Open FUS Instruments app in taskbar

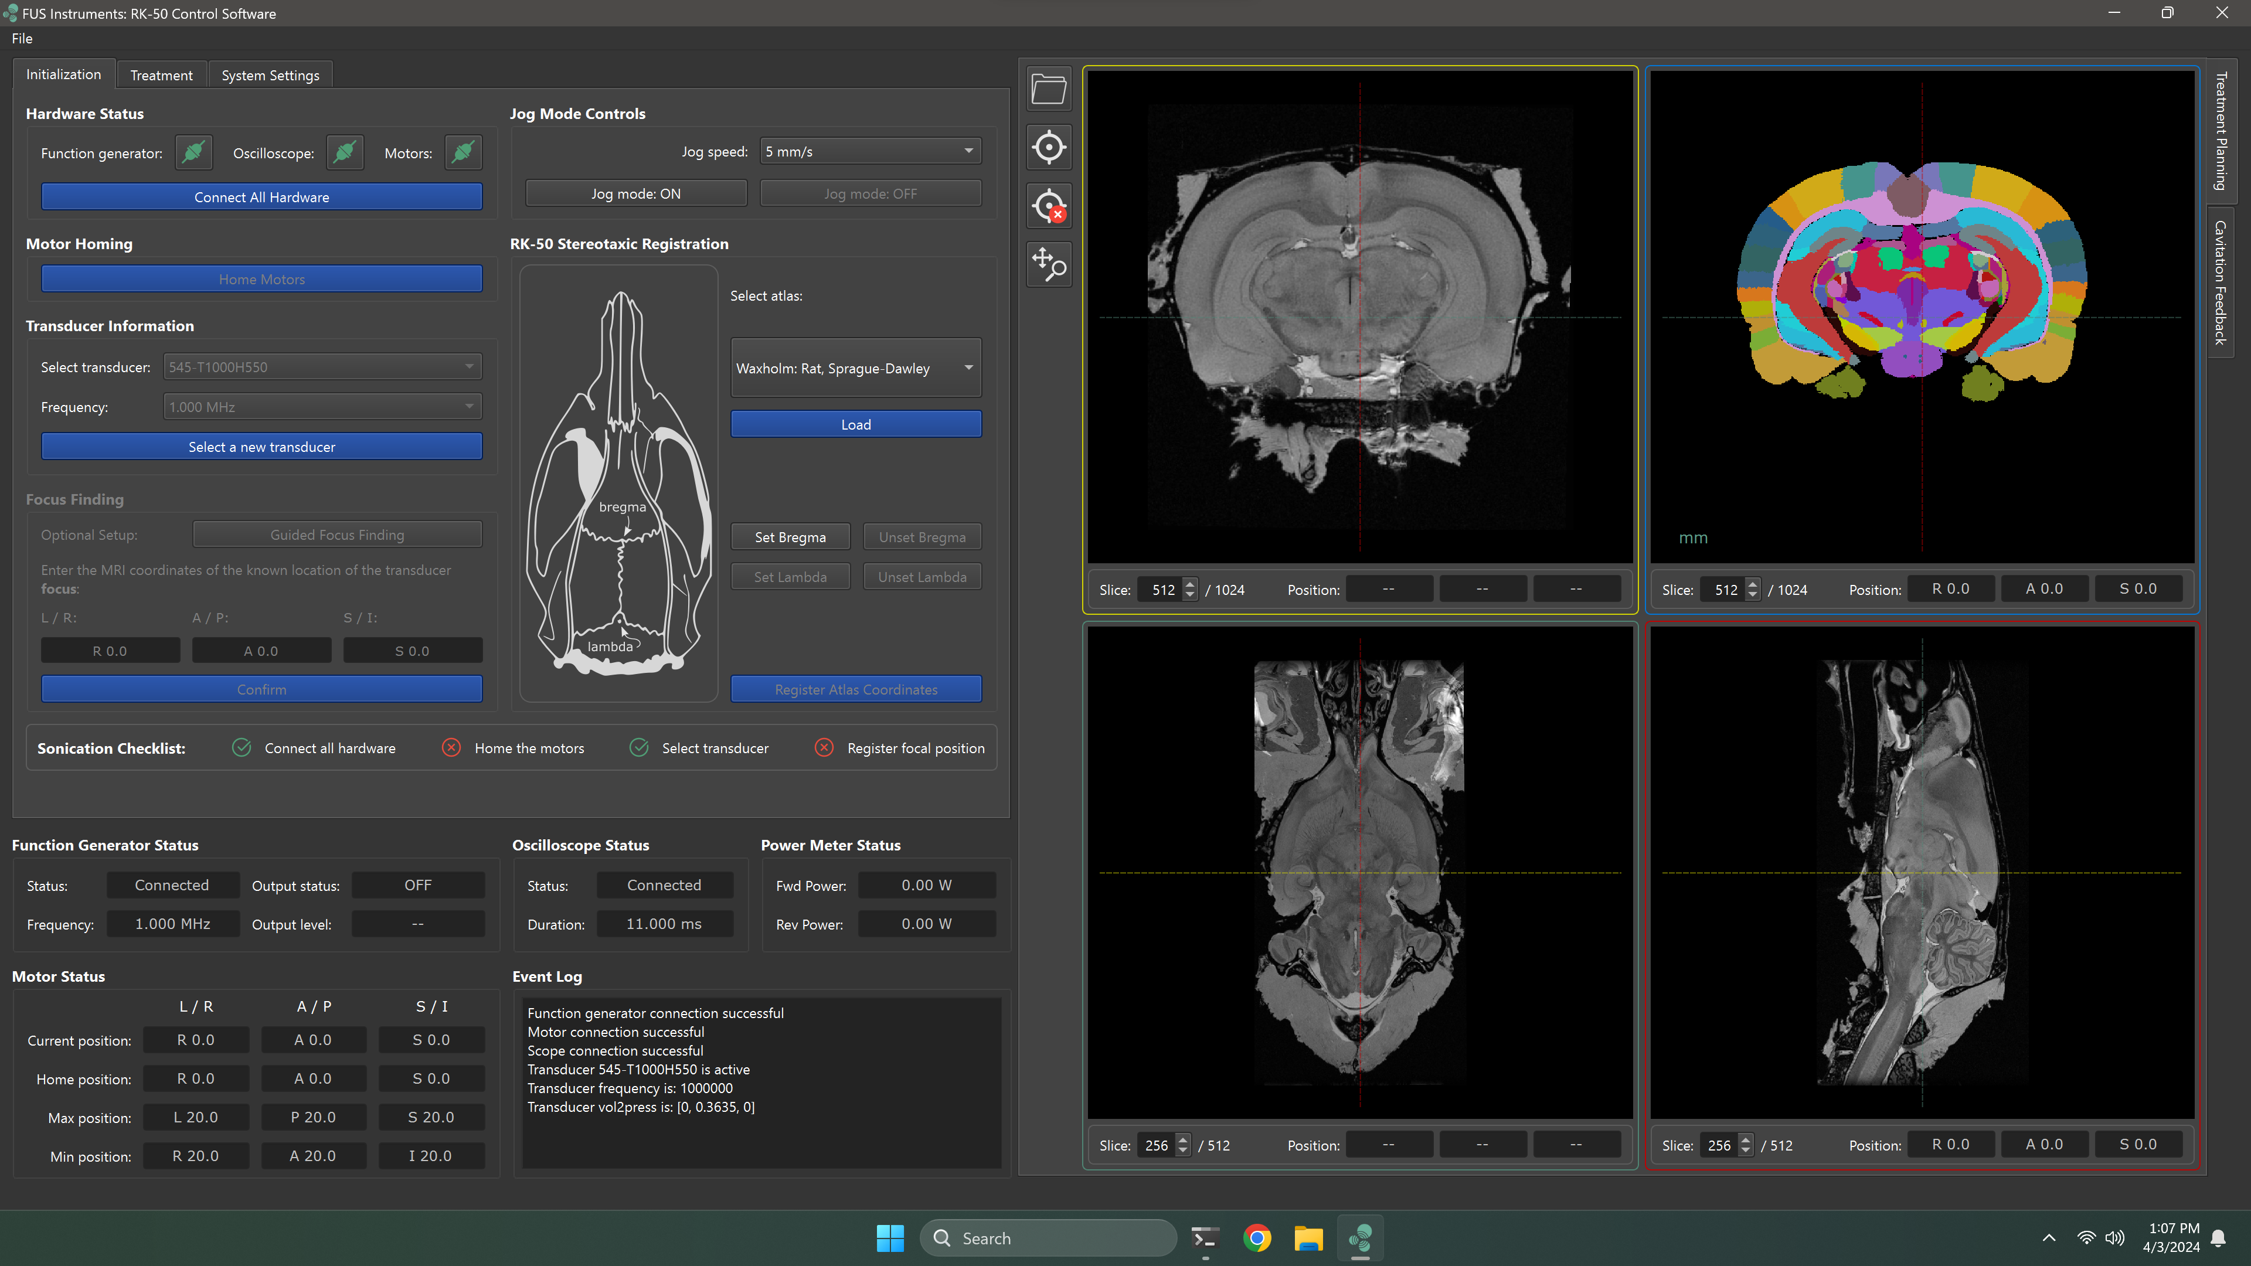click(1360, 1238)
